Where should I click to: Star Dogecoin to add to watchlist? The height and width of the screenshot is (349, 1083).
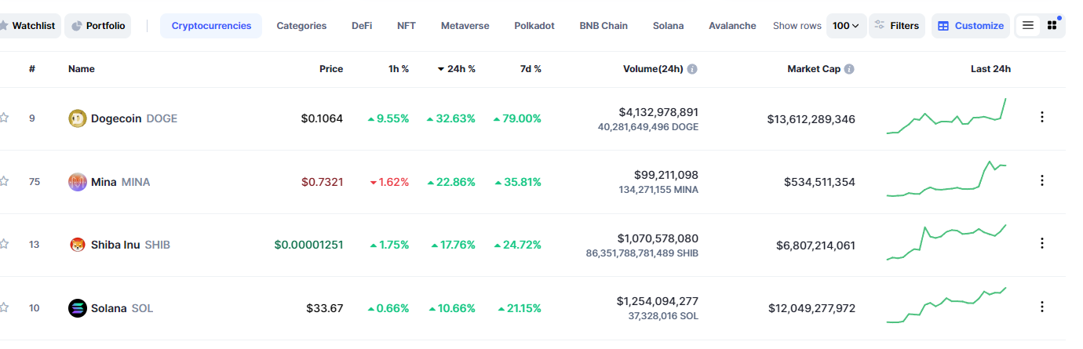(4, 118)
